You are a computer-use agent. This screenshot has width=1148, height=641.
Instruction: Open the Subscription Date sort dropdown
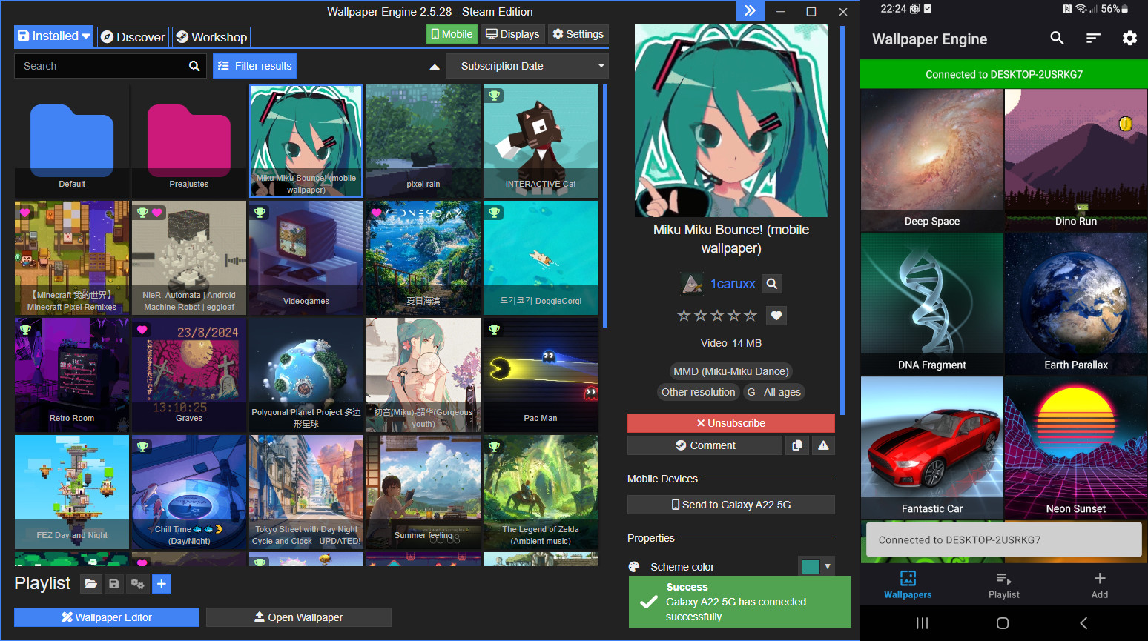click(528, 66)
